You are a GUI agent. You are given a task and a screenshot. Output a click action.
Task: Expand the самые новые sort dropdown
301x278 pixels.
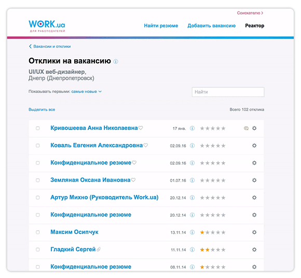pos(86,91)
